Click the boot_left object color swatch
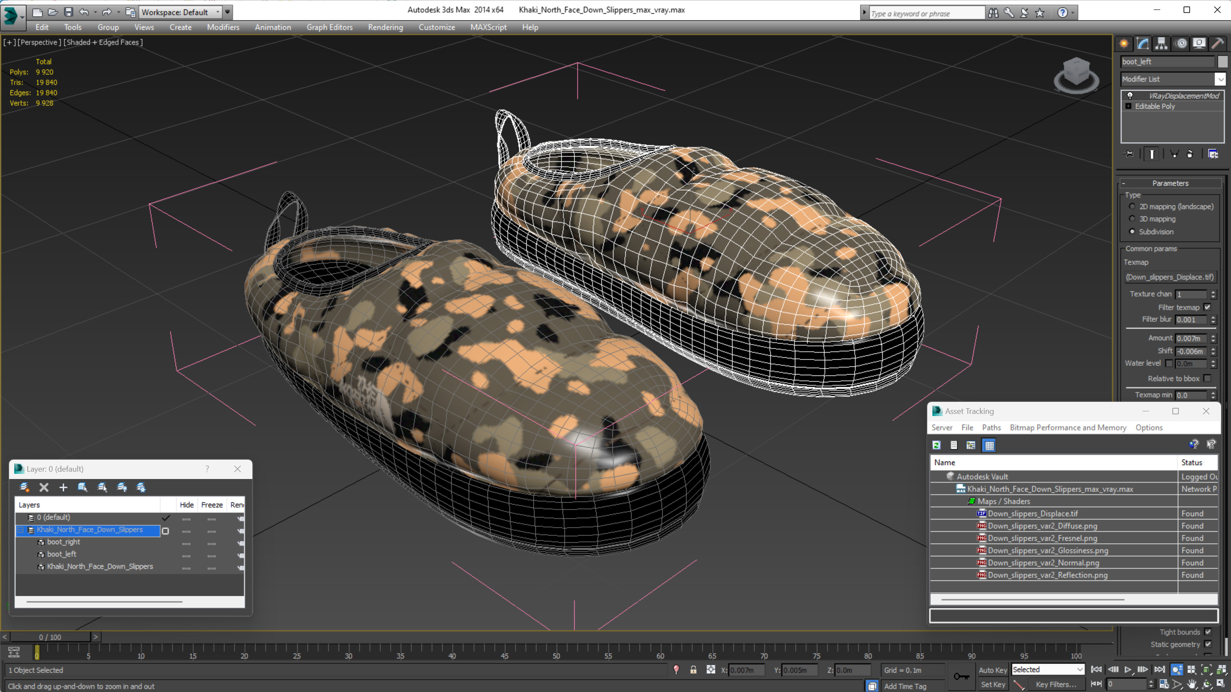The height and width of the screenshot is (692, 1231). pos(1222,62)
